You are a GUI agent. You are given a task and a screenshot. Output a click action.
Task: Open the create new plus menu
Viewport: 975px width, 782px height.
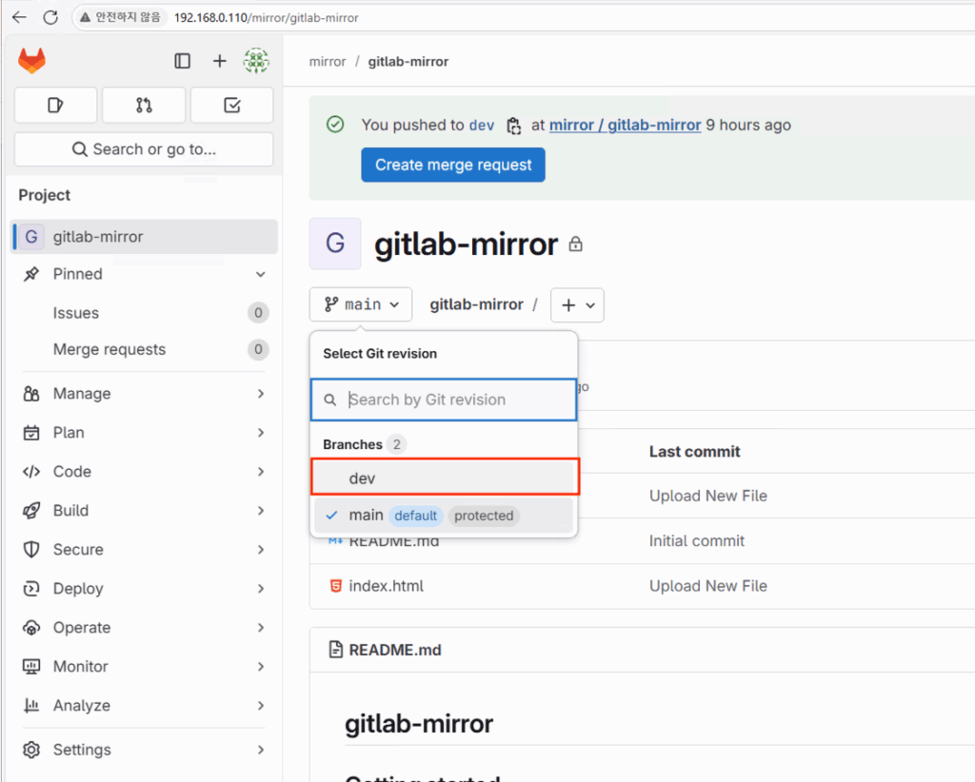[220, 61]
